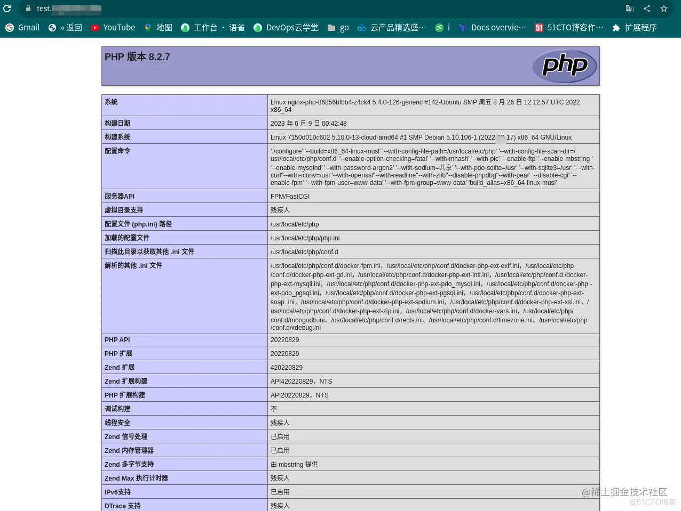The height and width of the screenshot is (511, 681).
Task: Open the 工作台 · 语雀 bookmark
Action: tap(213, 28)
